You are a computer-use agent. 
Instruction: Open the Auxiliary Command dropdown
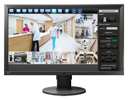click(106, 68)
